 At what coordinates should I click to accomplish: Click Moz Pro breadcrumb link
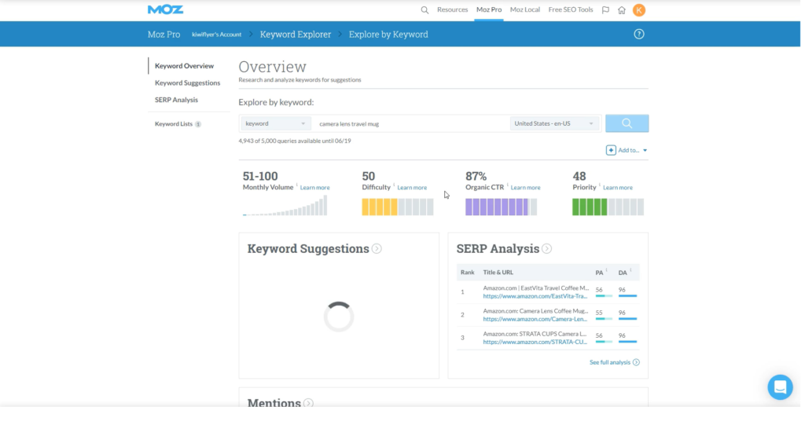pyautogui.click(x=164, y=35)
